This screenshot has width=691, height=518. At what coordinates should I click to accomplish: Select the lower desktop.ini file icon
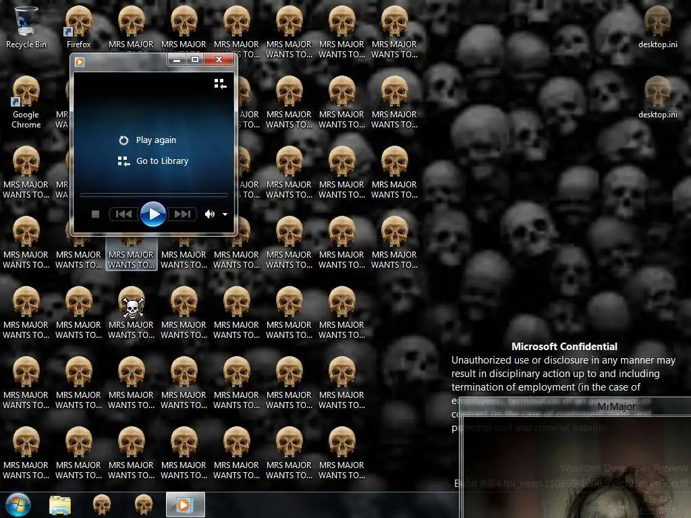tap(657, 97)
